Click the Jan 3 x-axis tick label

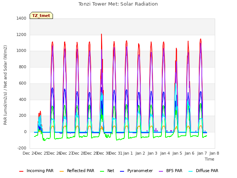point(152,153)
